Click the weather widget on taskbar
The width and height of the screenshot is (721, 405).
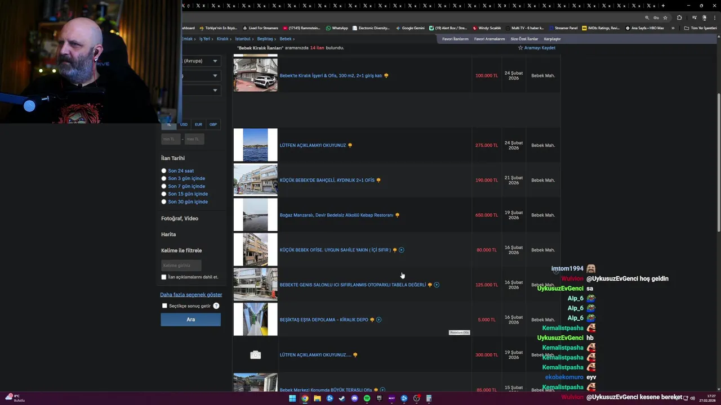coord(16,398)
